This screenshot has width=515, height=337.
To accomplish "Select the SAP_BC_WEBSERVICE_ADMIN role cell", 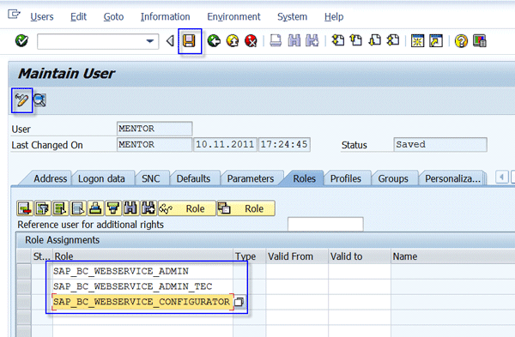I will pos(142,271).
